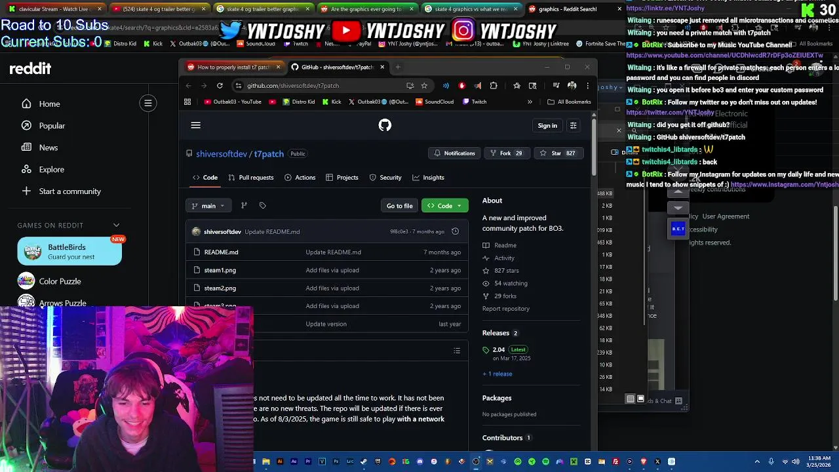The width and height of the screenshot is (839, 472).
Task: Open the SoundCloud bookmark in GitHub window
Action: pyautogui.click(x=434, y=102)
